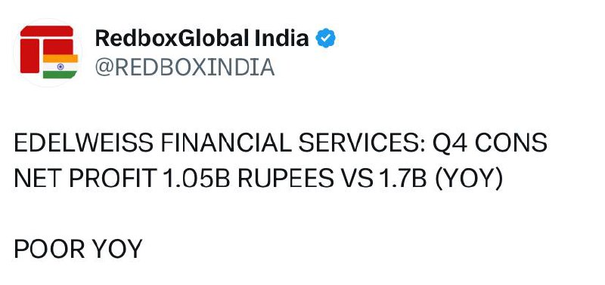Click the Q4 CONS text
The image size is (605, 285).
coord(490,142)
